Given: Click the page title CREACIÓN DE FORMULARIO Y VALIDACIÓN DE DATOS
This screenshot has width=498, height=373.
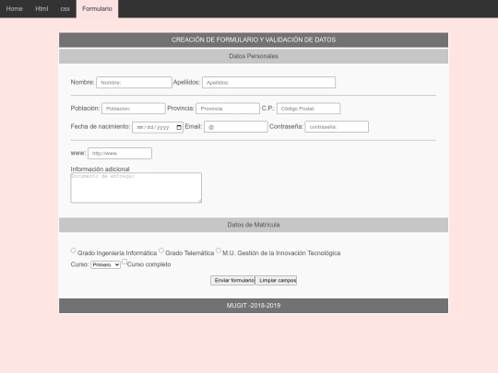Looking at the screenshot, I should 254,40.
